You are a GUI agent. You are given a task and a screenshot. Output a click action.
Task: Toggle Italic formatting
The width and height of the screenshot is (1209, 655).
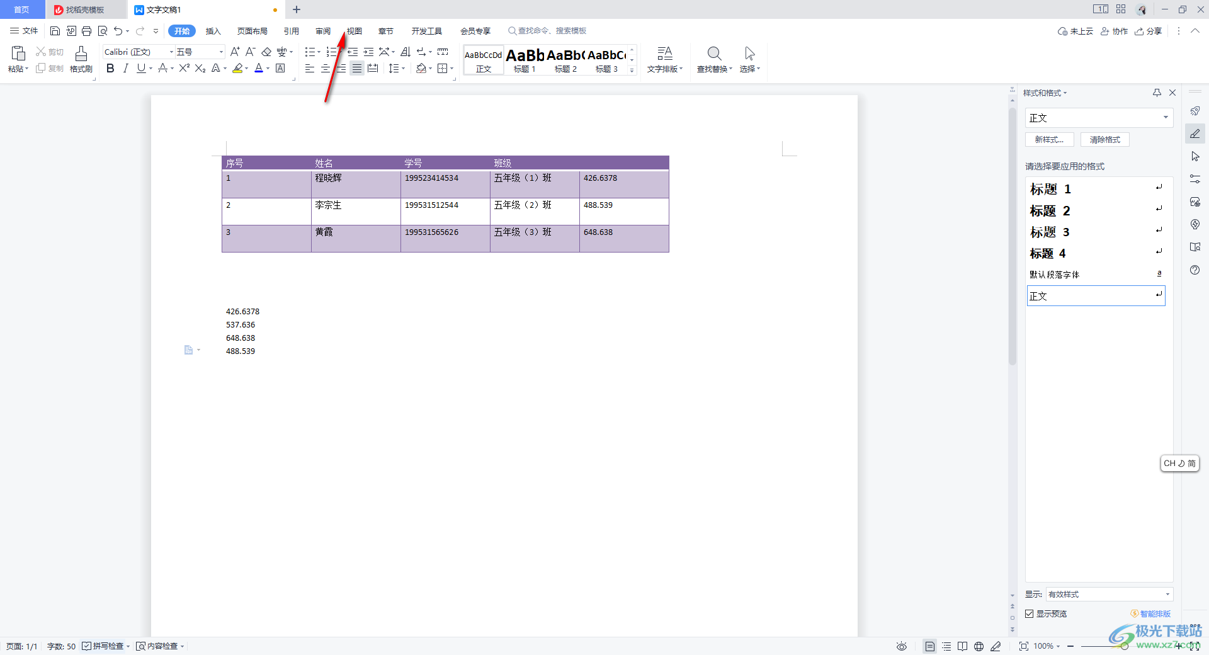coord(125,68)
